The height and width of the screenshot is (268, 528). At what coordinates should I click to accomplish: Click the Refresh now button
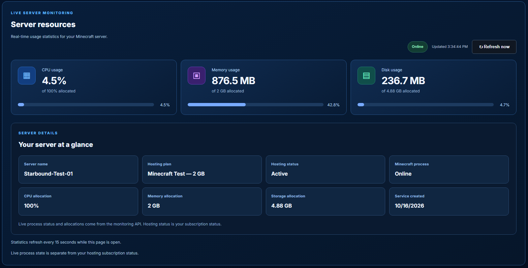pos(494,47)
